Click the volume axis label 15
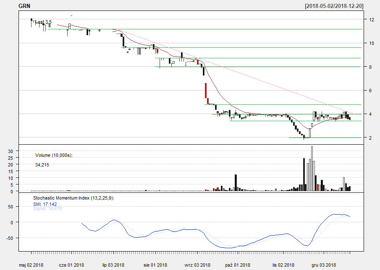The height and width of the screenshot is (270, 380). 10,171
